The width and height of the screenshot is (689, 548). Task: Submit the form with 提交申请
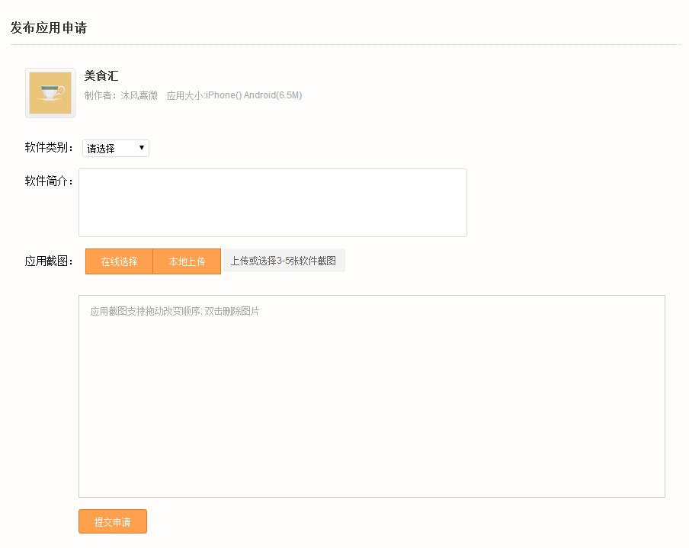point(113,522)
